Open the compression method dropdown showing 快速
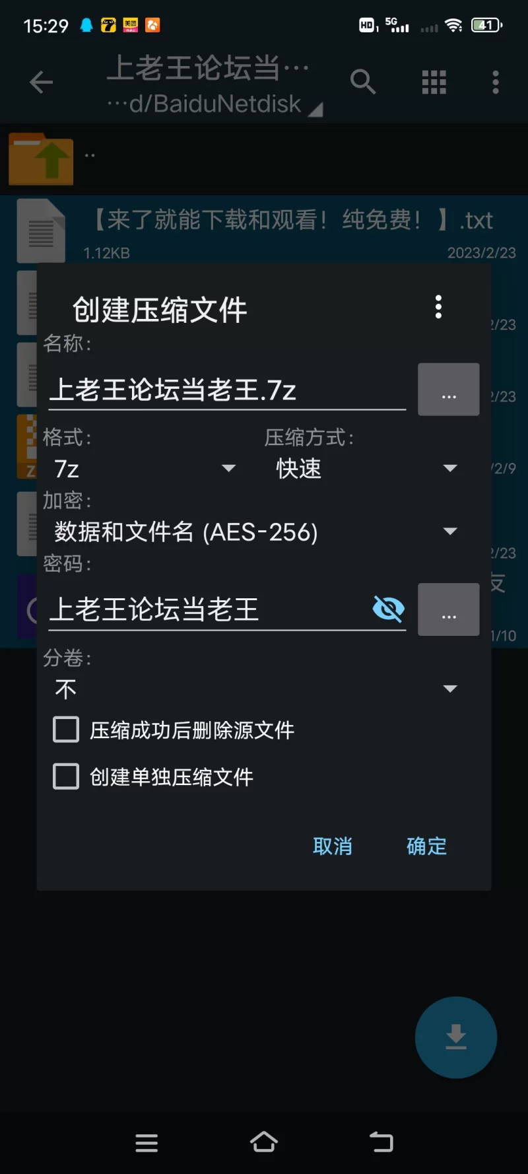 pyautogui.click(x=366, y=469)
